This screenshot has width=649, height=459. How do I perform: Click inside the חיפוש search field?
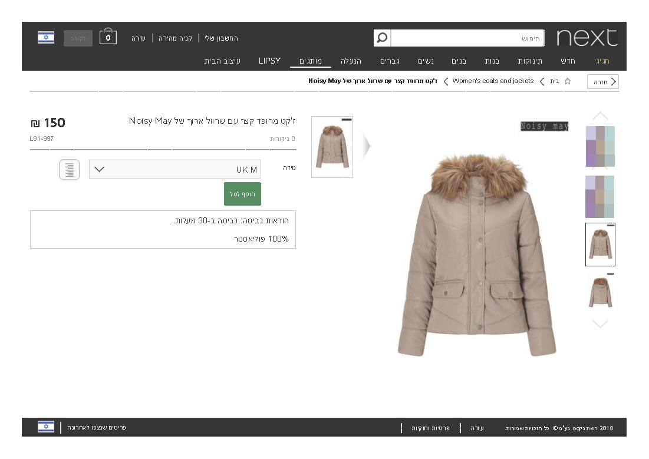(466, 38)
